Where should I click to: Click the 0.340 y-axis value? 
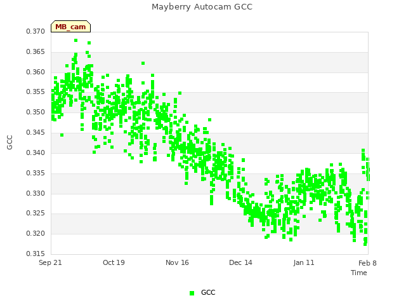click(x=36, y=152)
